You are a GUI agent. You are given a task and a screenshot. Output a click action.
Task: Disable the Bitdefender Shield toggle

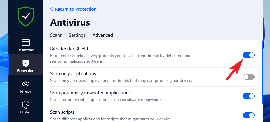click(249, 55)
